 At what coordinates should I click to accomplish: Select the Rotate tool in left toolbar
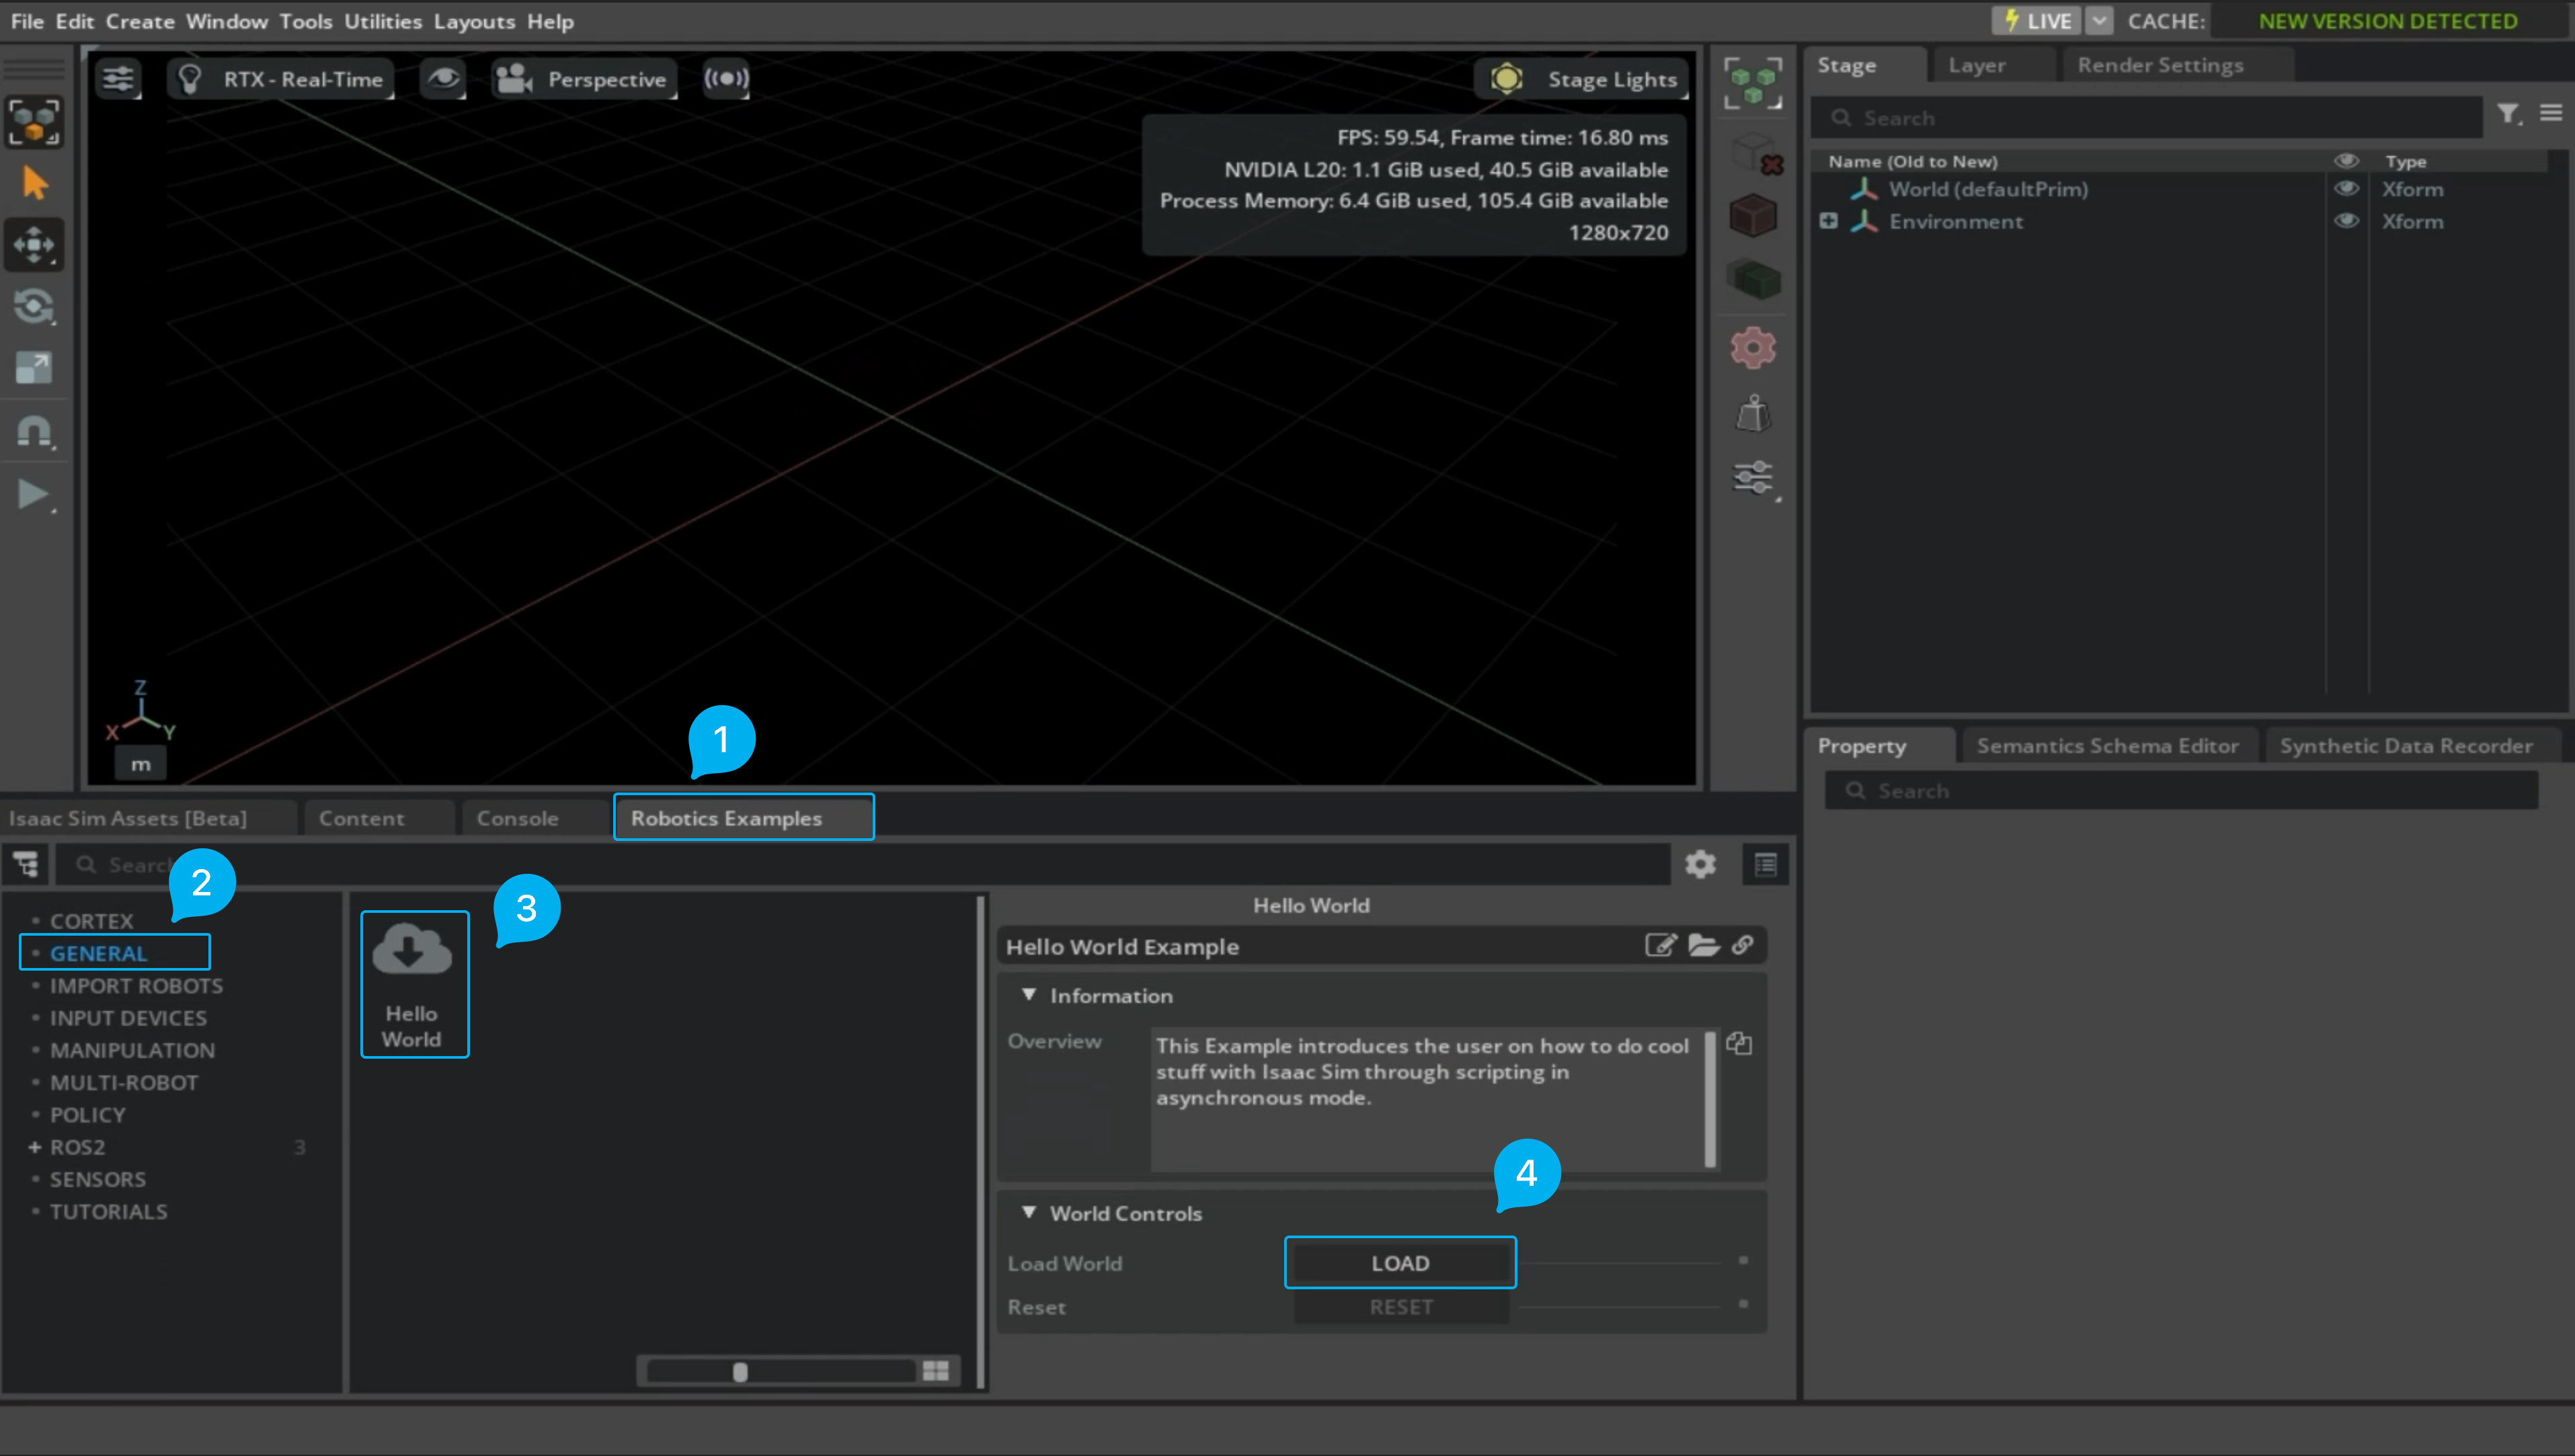click(x=34, y=306)
